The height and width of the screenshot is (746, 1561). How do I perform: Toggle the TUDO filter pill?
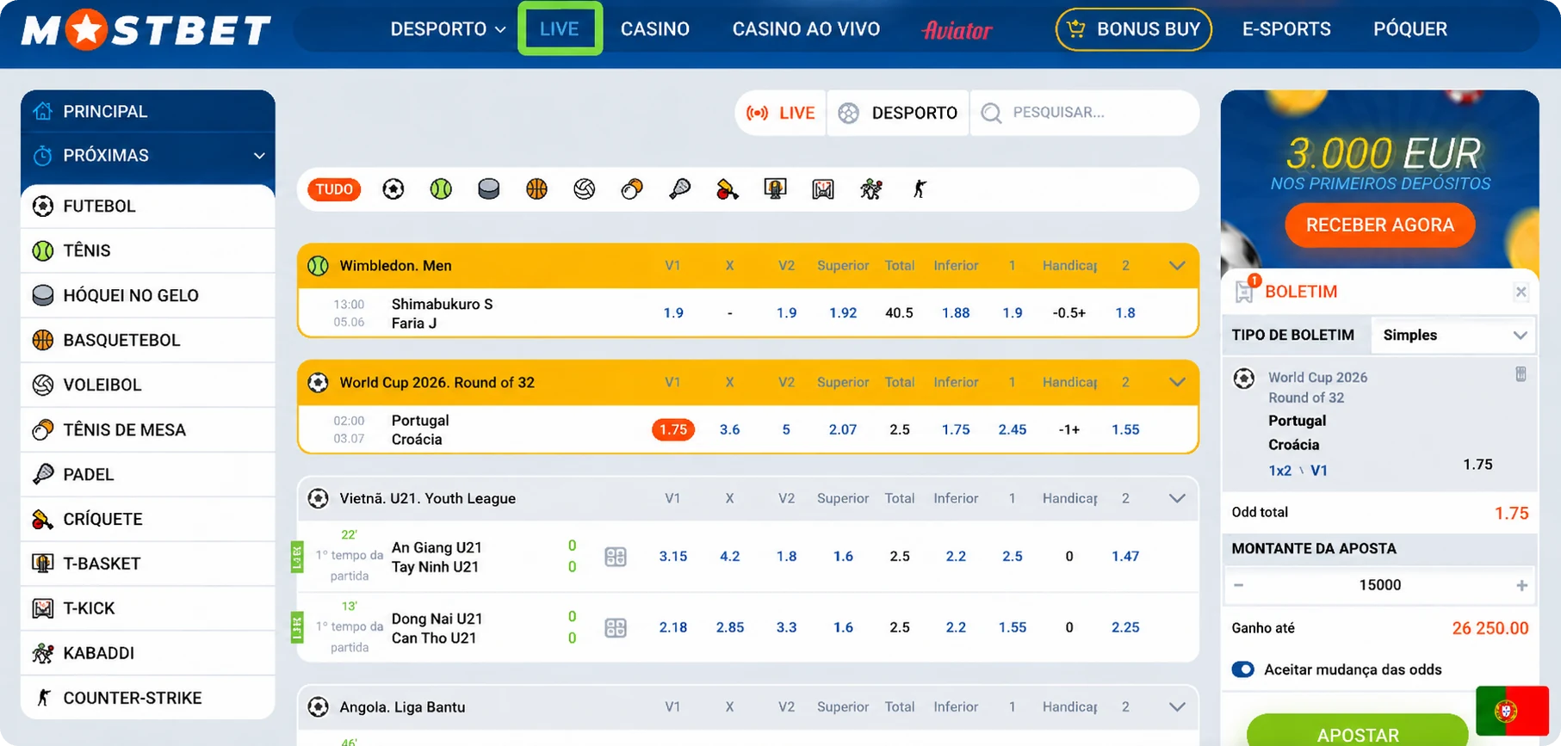[334, 189]
